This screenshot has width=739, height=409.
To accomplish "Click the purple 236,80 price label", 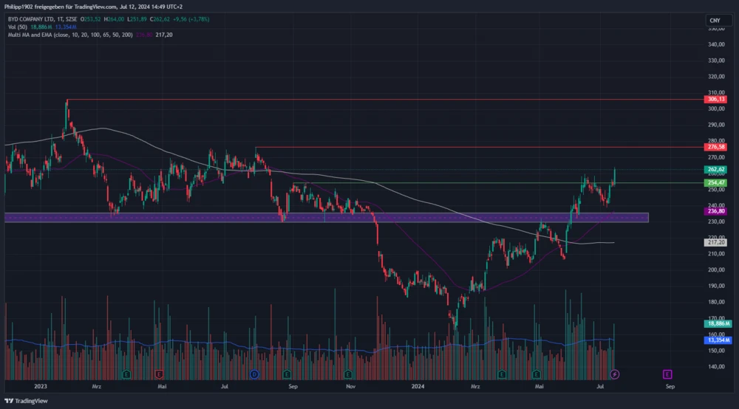I will pos(715,211).
